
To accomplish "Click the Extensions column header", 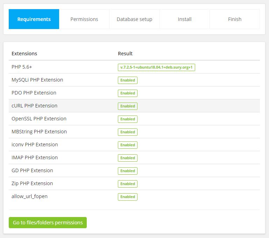I will pyautogui.click(x=24, y=54).
